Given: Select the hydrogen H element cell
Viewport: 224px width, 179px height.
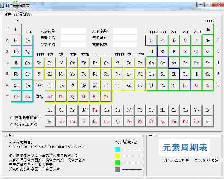Looking at the screenshot, I should (x=16, y=29).
